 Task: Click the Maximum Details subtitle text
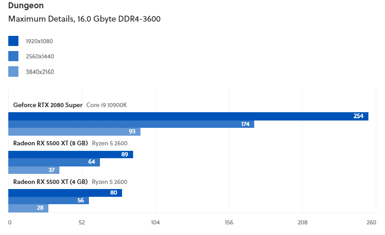(x=84, y=19)
